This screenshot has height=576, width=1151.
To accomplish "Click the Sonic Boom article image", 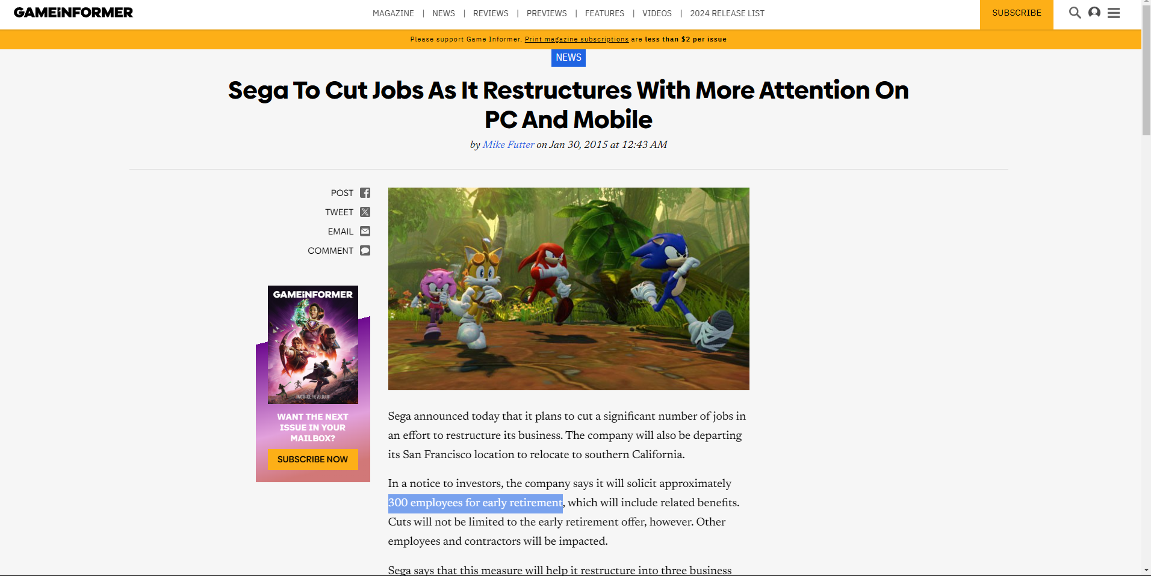I will point(569,289).
